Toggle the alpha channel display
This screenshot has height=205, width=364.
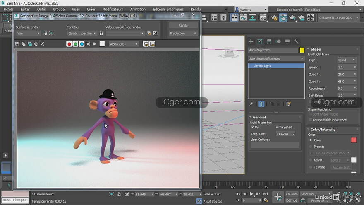point(88,44)
